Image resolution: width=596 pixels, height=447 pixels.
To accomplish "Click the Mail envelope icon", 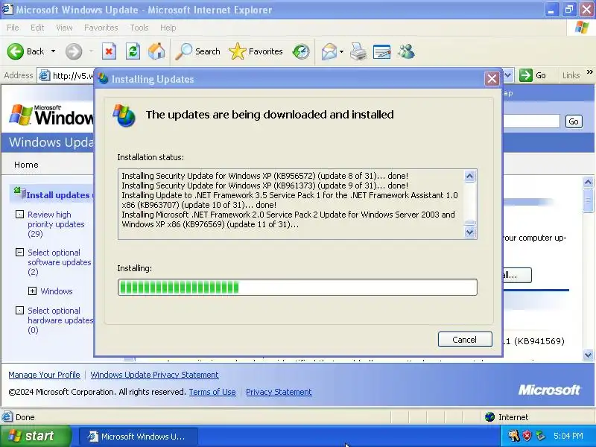I will pos(329,51).
